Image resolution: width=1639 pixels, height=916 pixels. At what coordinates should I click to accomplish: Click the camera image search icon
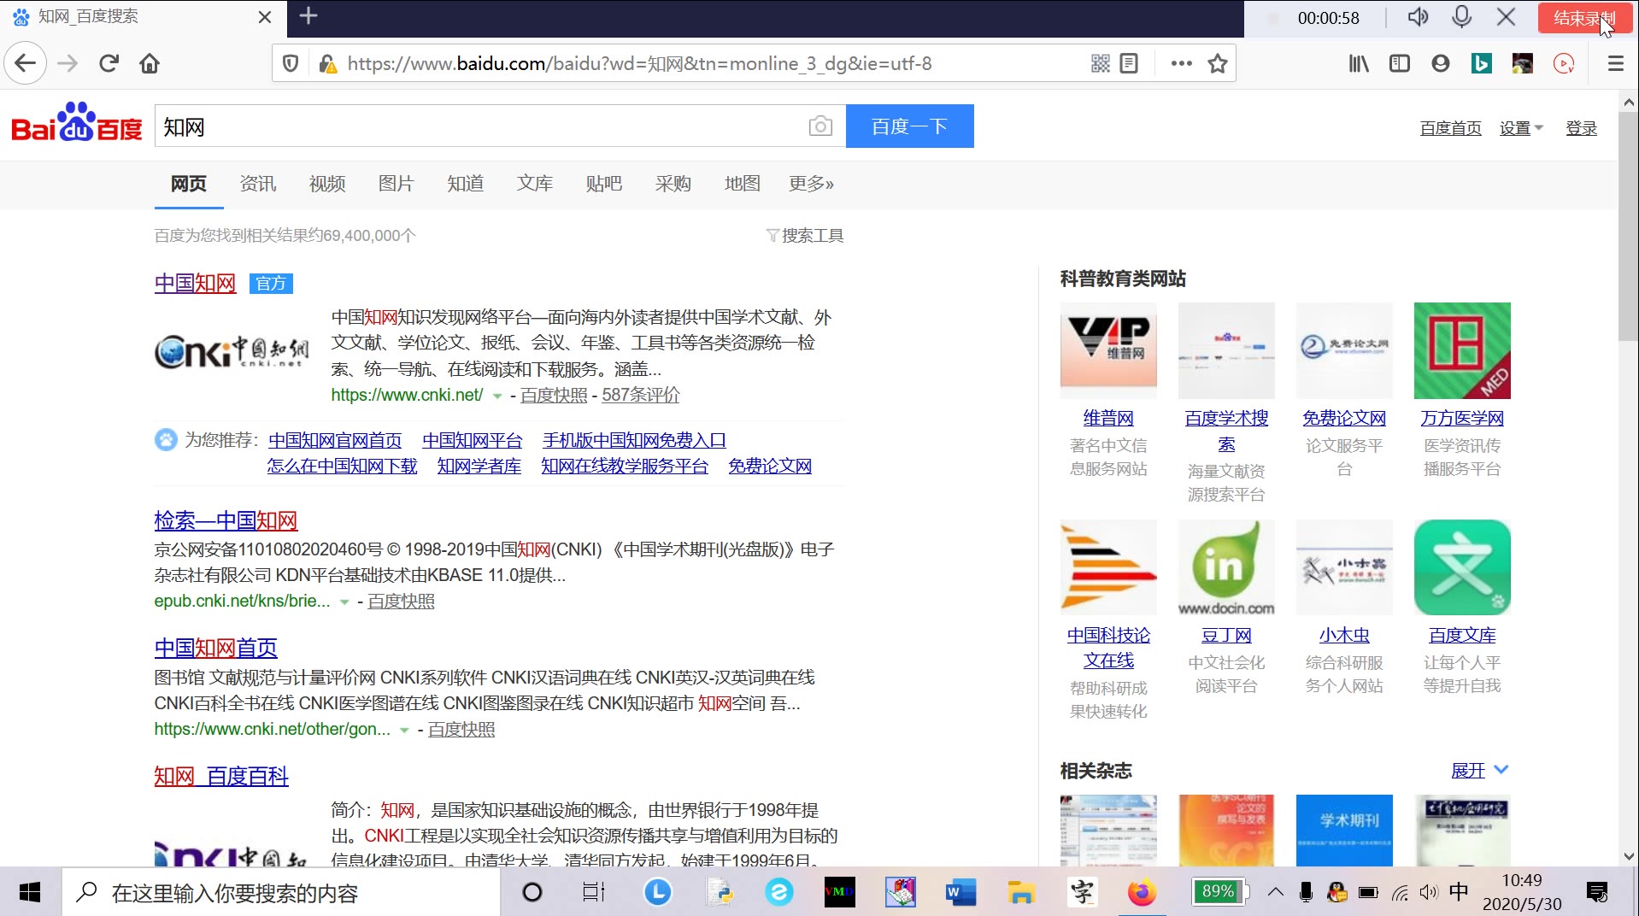(820, 126)
